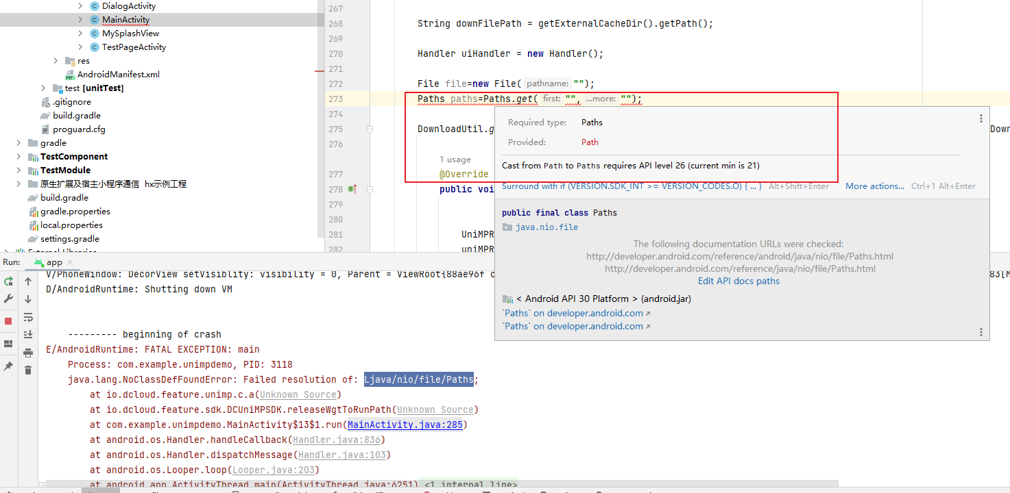The height and width of the screenshot is (493, 1010).
Task: Click the Unknown Source link after unimp.c.a
Action: point(298,394)
